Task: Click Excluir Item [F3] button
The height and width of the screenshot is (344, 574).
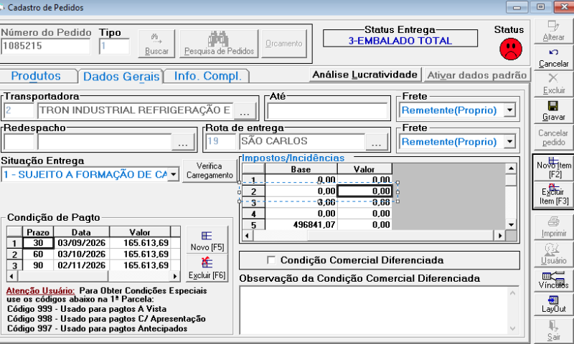Action: click(553, 195)
